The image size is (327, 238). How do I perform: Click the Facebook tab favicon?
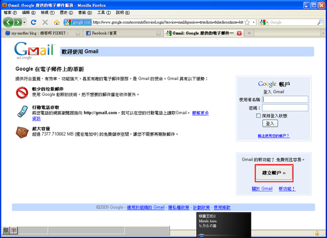88,33
